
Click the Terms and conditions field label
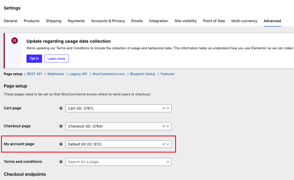[x=23, y=162]
